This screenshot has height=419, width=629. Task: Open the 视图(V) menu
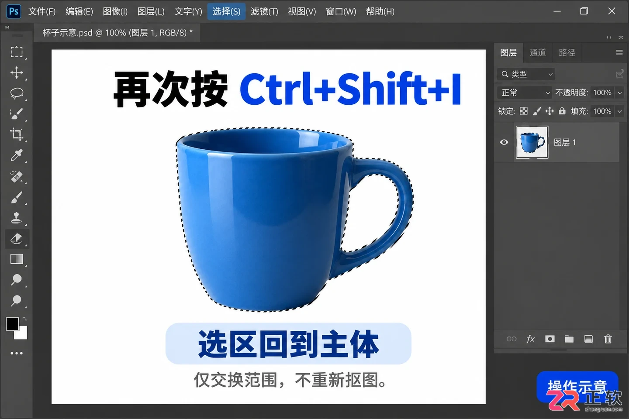302,11
